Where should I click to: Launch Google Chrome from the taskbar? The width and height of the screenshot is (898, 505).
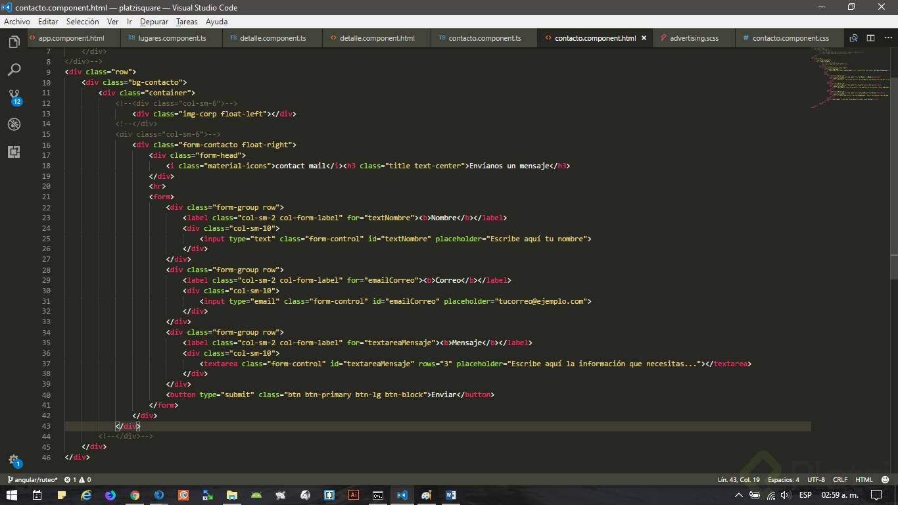point(135,495)
